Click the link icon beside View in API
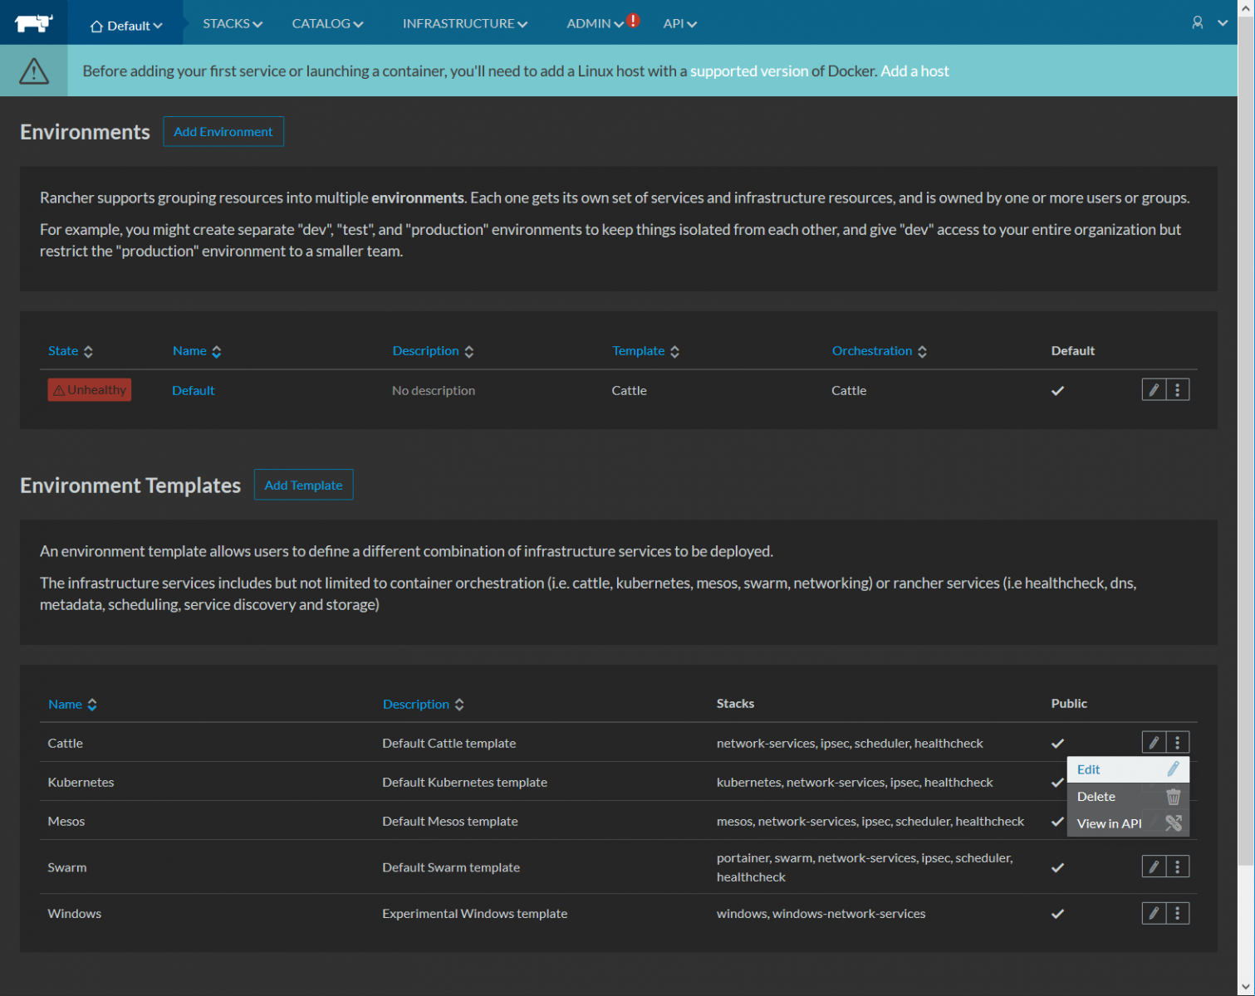The height and width of the screenshot is (996, 1255). pos(1174,823)
